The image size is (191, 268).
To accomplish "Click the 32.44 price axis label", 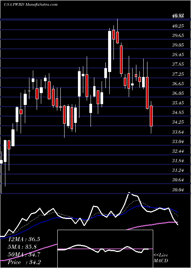I will (x=178, y=151).
